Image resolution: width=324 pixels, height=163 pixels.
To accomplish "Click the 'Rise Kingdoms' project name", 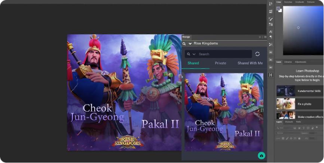I will click(206, 44).
